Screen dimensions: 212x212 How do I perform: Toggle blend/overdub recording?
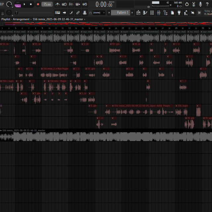[x=78, y=4]
